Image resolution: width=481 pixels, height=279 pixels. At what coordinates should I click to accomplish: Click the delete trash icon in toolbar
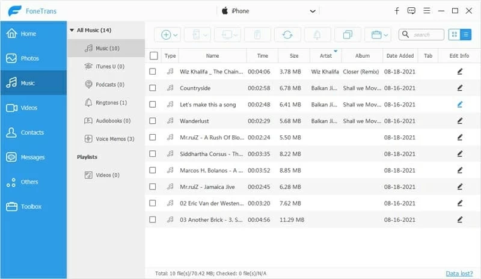pyautogui.click(x=257, y=35)
